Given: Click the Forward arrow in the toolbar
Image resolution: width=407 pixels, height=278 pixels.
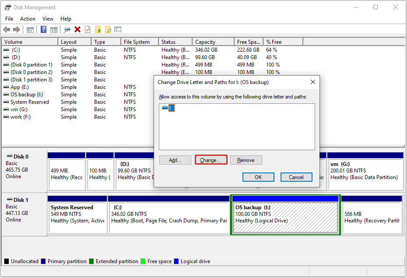Looking at the screenshot, I should click(17, 30).
